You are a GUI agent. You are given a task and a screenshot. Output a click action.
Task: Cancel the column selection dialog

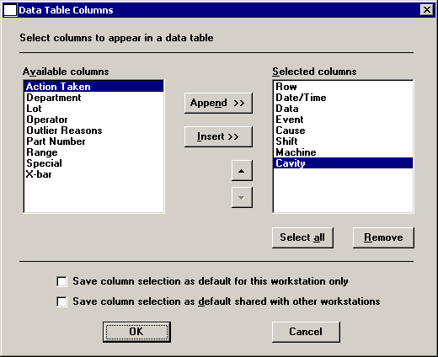coord(306,332)
